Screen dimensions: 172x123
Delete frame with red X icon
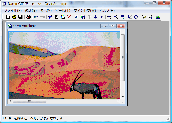coord(69,17)
